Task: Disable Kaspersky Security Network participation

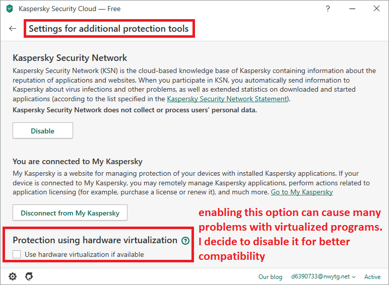Action: (43, 131)
